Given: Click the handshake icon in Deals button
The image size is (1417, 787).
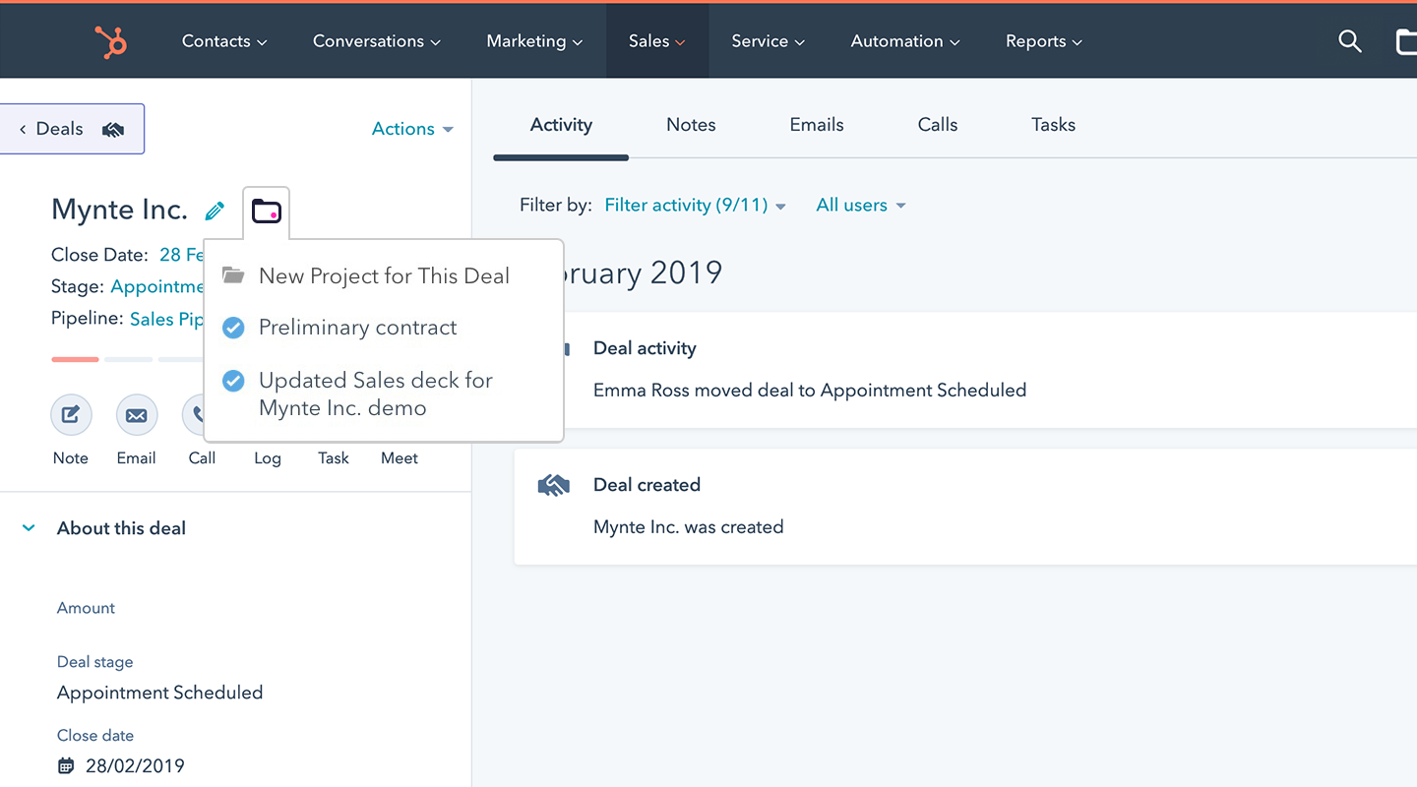Looking at the screenshot, I should 113,129.
